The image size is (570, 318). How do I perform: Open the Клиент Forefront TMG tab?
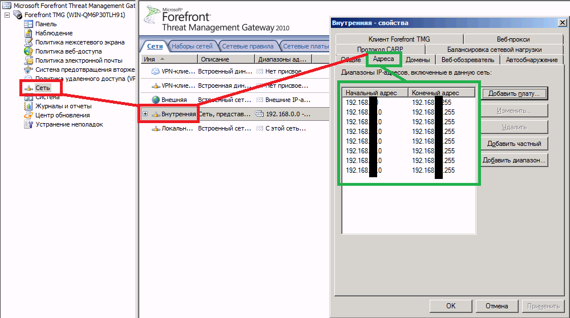[399, 39]
